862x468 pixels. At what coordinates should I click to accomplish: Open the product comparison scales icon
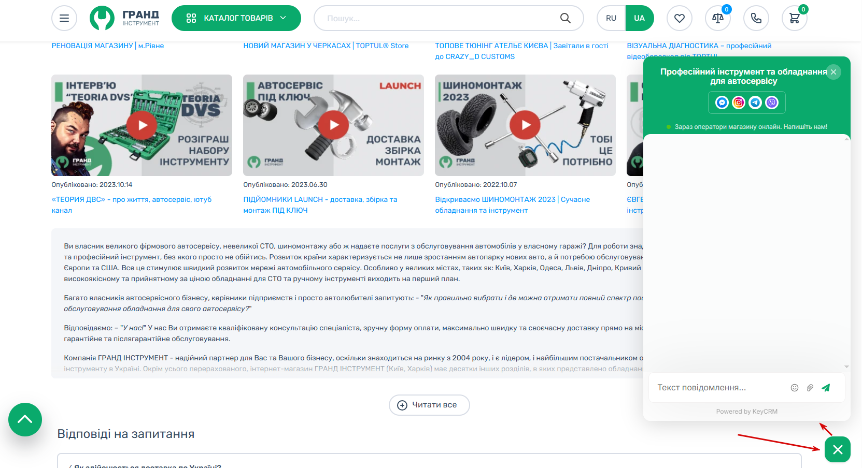click(718, 18)
